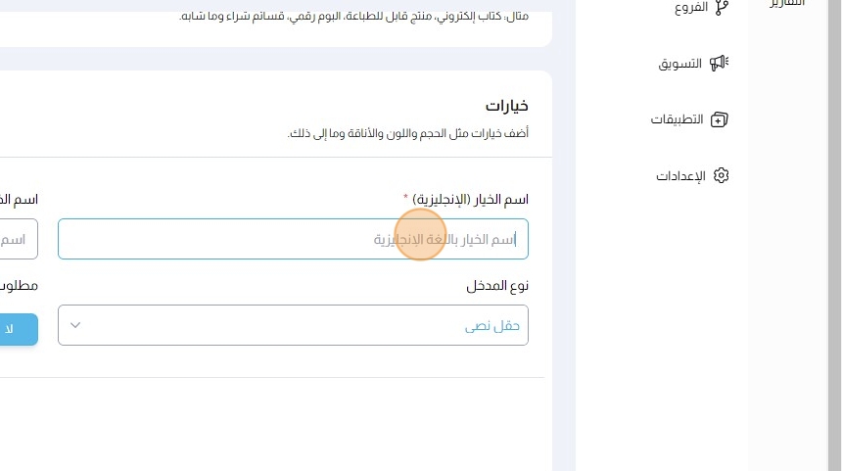Click the settings gear icon
842x471 pixels.
coord(722,176)
